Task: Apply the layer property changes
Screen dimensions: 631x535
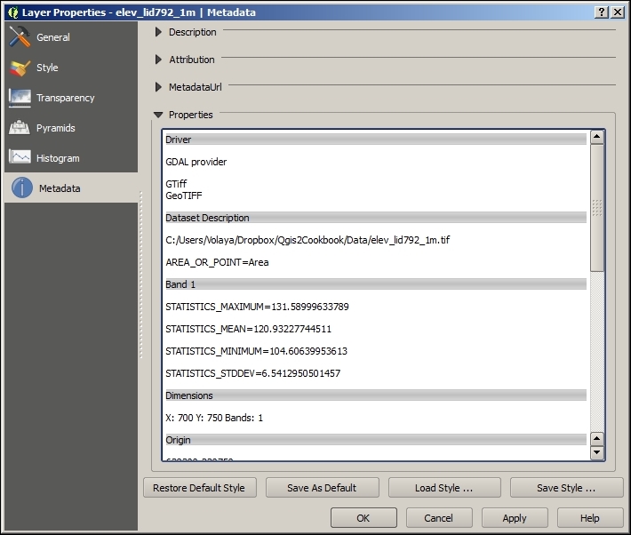Action: point(515,518)
